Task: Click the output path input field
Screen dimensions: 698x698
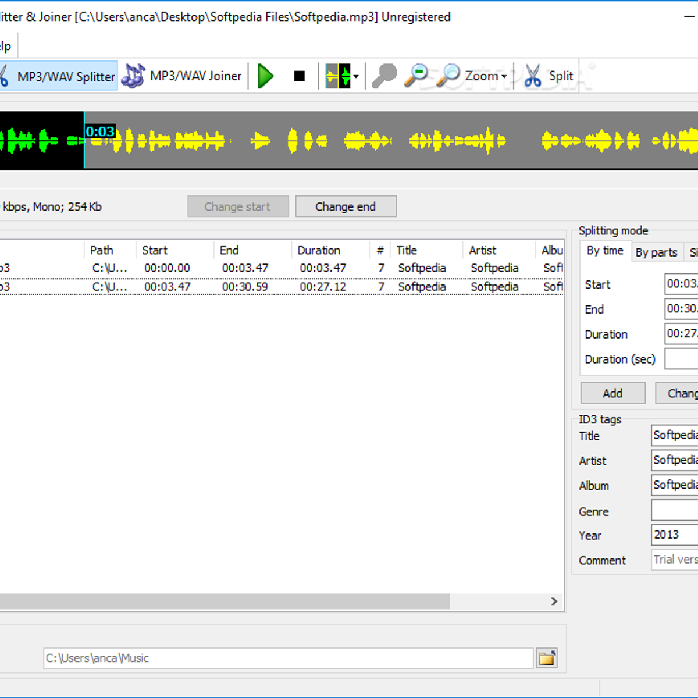Action: tap(288, 658)
